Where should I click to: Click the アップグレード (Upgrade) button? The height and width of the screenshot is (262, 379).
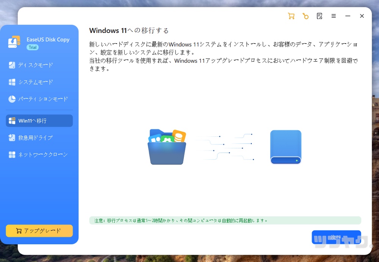pos(39,231)
